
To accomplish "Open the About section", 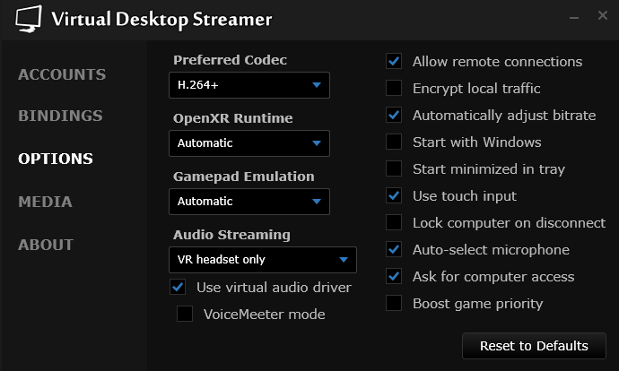I will click(46, 245).
